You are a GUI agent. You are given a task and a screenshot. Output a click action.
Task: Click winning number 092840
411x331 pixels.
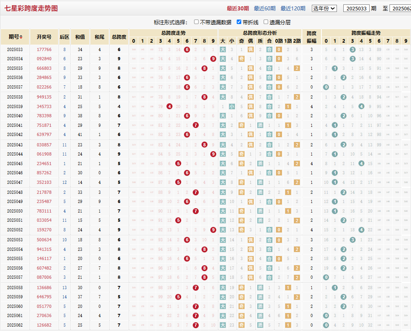[x=44, y=59]
